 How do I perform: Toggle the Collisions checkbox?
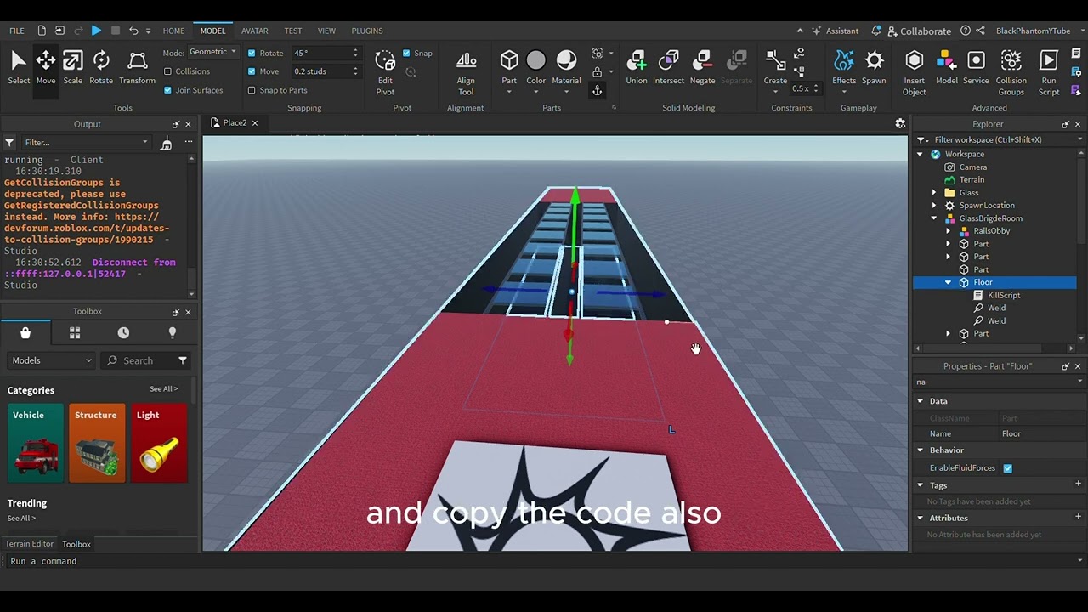167,71
